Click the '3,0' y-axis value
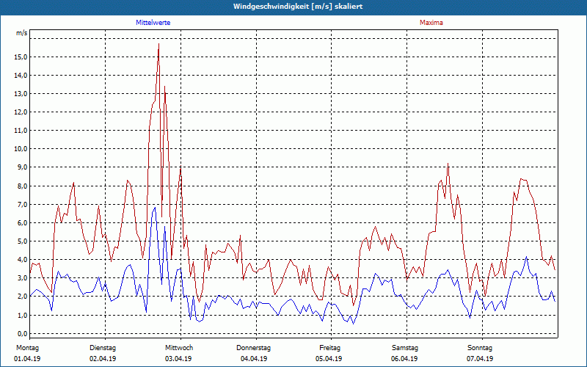 coord(22,278)
